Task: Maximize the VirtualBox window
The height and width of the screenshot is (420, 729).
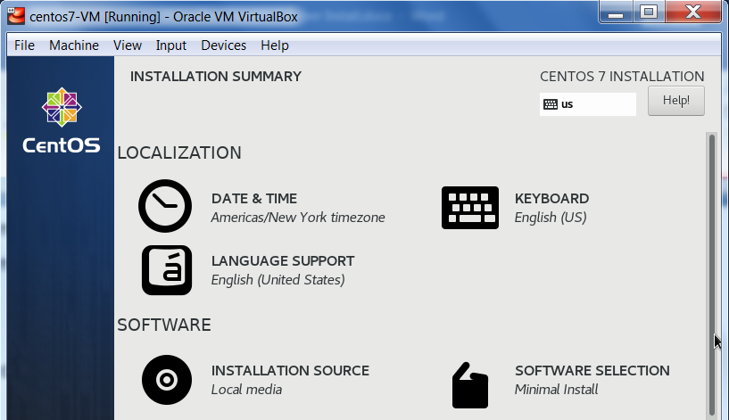Action: (649, 12)
